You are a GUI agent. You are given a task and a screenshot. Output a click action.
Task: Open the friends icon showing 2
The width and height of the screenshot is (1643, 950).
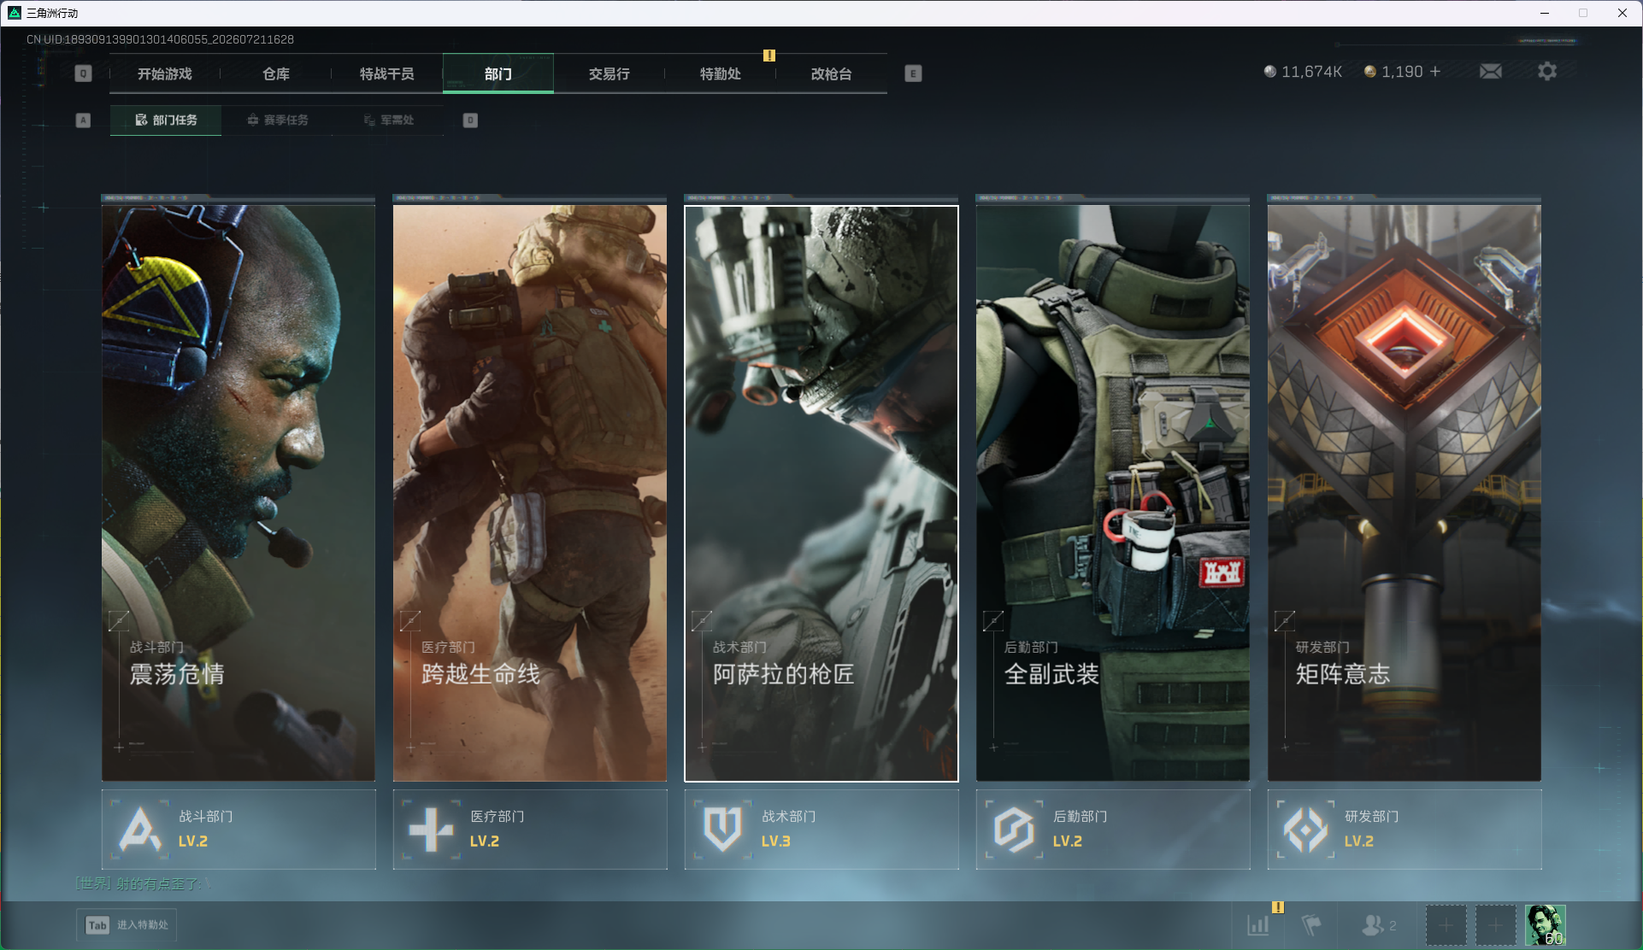coord(1378,925)
